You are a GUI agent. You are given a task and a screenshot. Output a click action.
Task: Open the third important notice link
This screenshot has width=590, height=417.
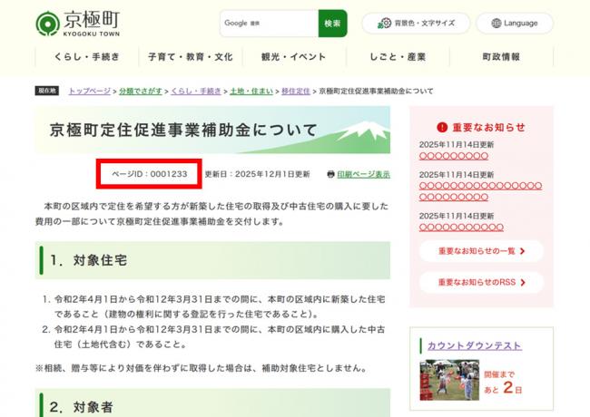point(461,228)
